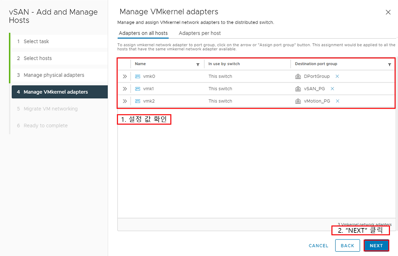
Task: Select the vmk1 name cell
Action: point(148,89)
